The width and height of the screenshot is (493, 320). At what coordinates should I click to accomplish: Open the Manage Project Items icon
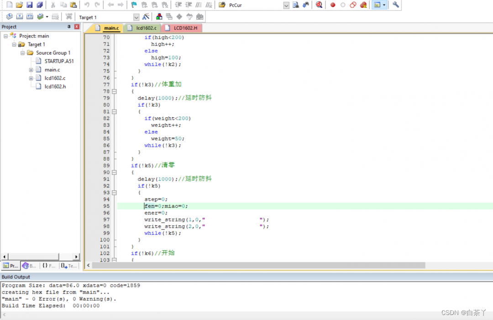click(x=159, y=17)
